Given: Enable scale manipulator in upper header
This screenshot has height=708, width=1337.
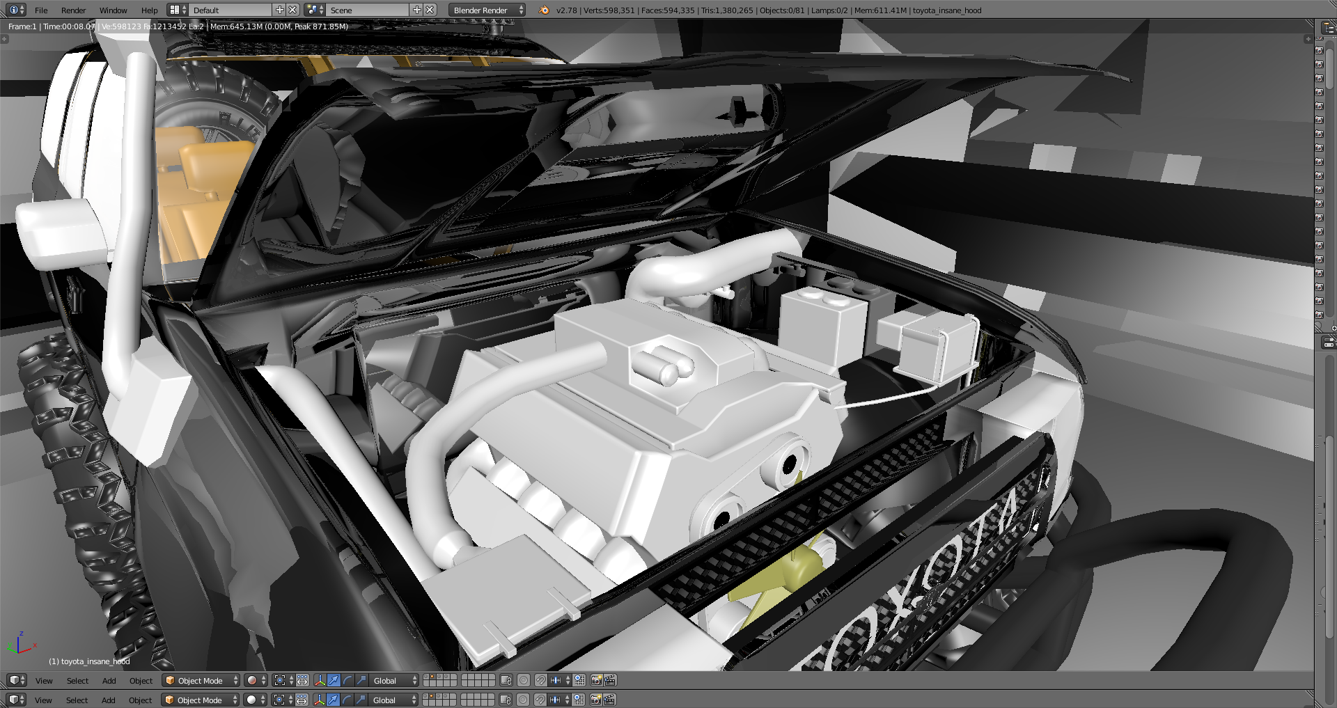Looking at the screenshot, I should (x=361, y=680).
